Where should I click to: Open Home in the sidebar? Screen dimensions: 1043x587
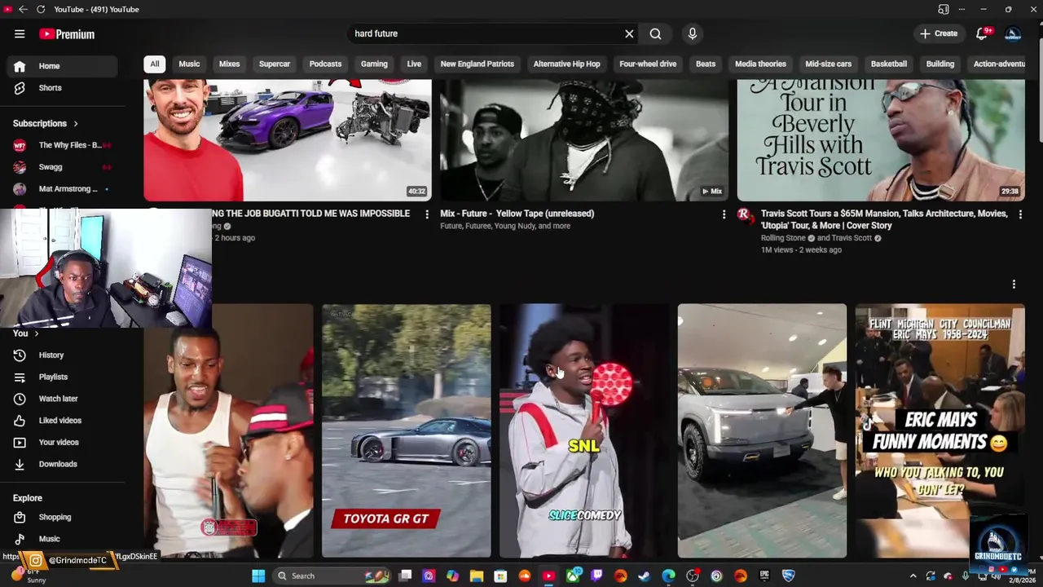tap(62, 66)
